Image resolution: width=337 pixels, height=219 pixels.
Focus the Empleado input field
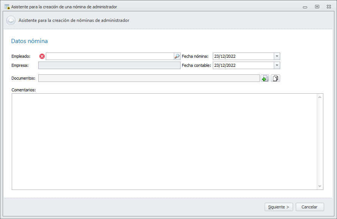point(110,56)
